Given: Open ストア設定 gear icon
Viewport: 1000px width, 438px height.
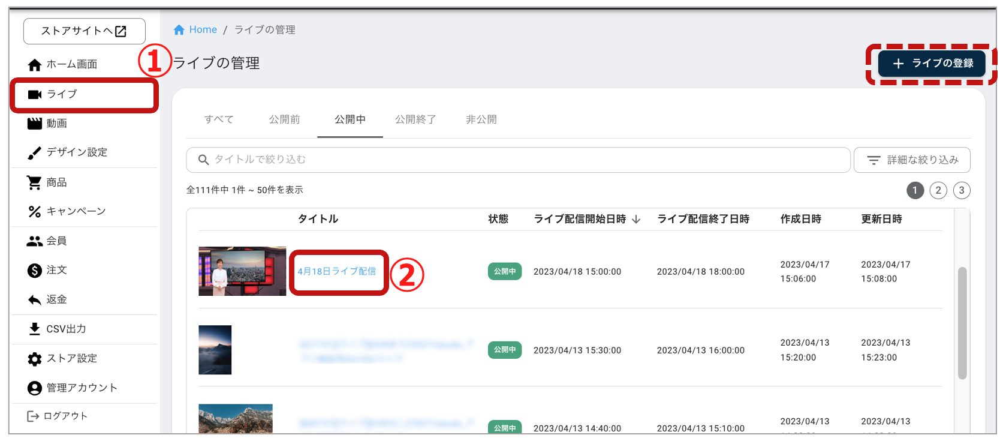Looking at the screenshot, I should click(35, 359).
